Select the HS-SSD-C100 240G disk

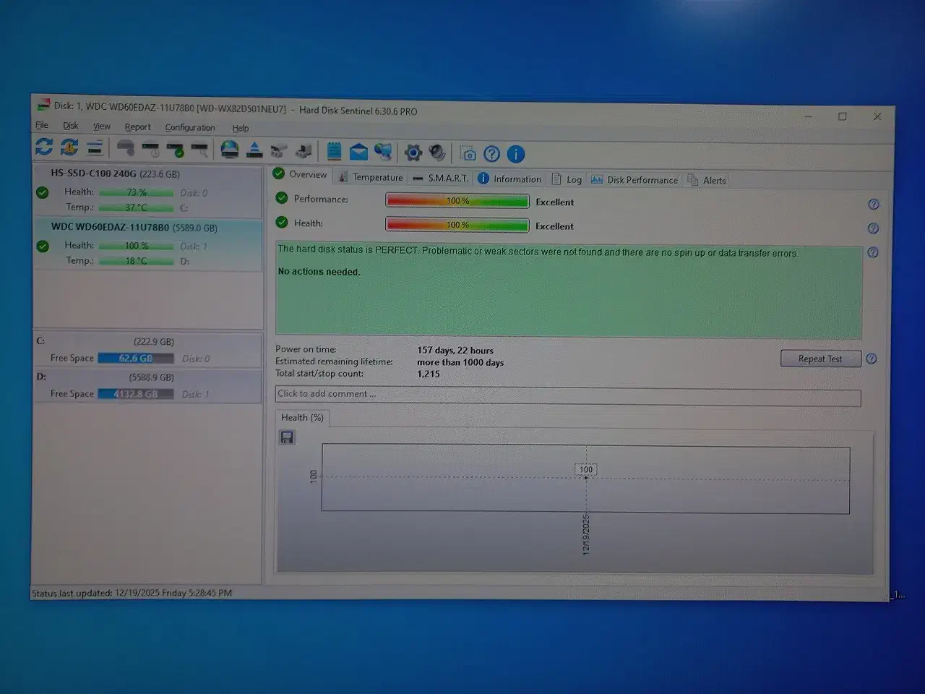tap(115, 173)
